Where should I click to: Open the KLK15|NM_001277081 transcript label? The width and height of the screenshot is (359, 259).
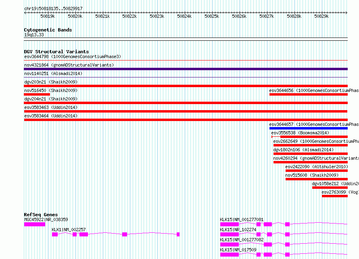click(242, 219)
